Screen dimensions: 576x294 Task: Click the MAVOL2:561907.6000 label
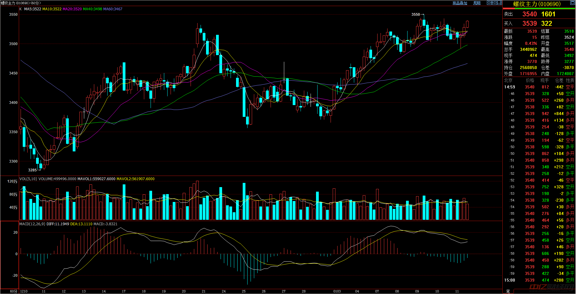pyautogui.click(x=135, y=179)
